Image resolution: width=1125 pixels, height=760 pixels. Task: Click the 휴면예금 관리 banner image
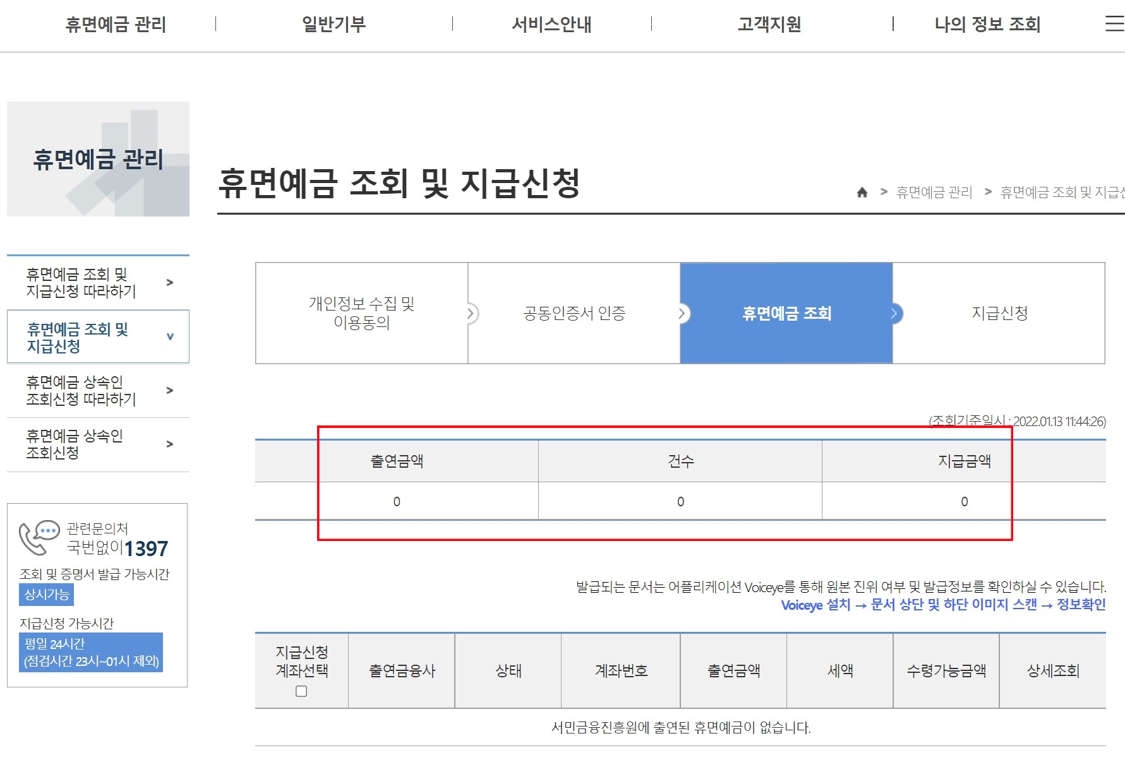click(97, 158)
